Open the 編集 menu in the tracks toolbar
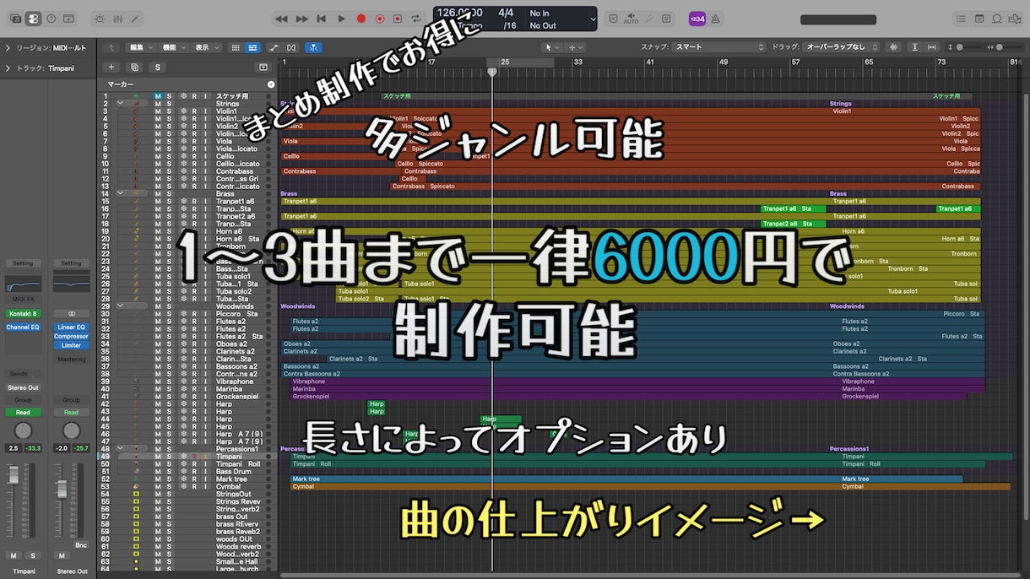Screen dimensions: 1030x579 pos(138,48)
